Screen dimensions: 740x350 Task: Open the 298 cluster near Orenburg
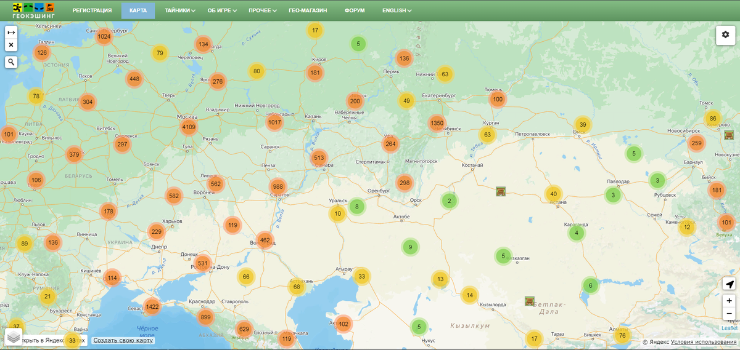[405, 183]
